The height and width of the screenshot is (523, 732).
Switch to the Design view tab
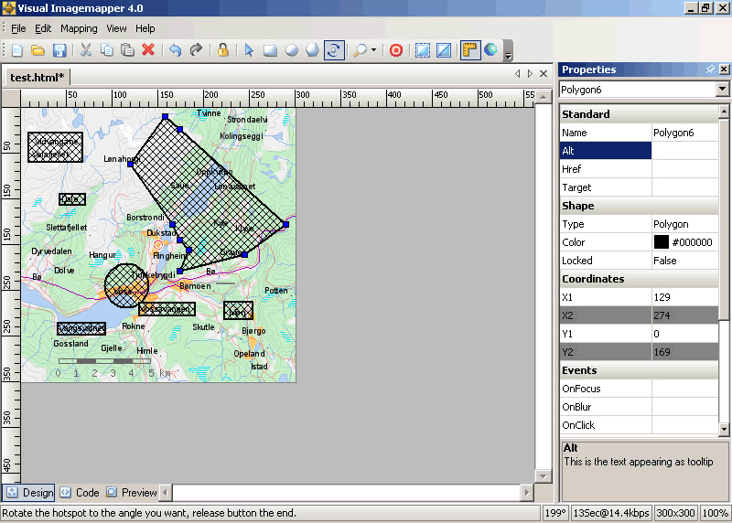tap(28, 493)
